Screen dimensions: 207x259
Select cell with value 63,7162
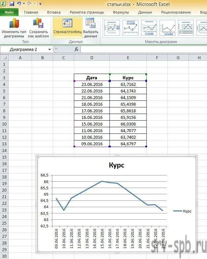[128, 84]
